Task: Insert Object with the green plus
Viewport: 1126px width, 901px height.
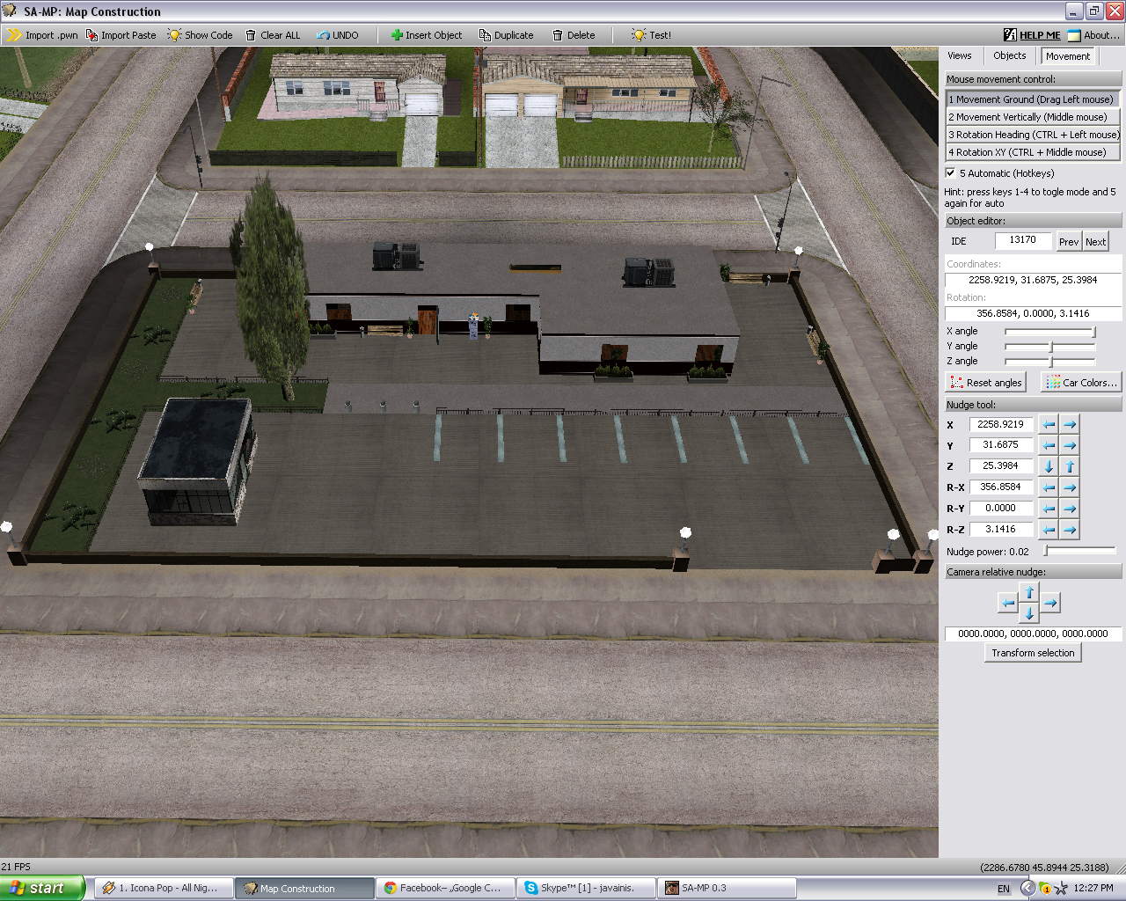Action: pos(427,35)
